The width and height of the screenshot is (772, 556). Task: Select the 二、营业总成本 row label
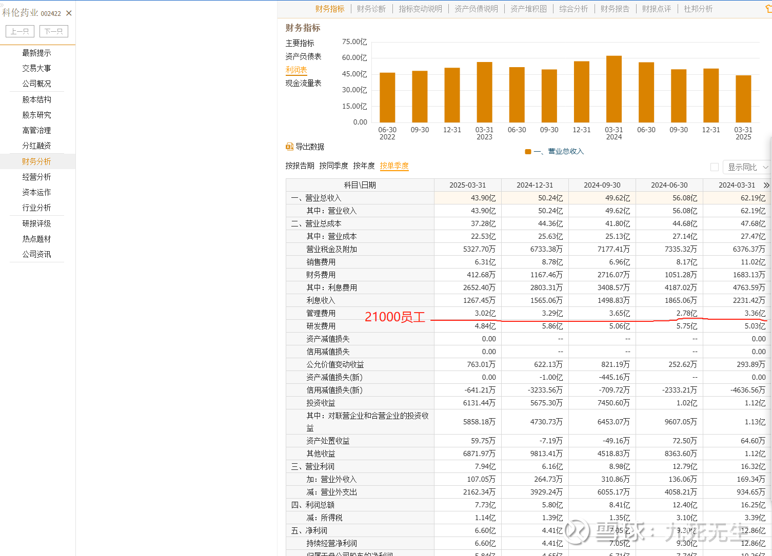click(316, 223)
